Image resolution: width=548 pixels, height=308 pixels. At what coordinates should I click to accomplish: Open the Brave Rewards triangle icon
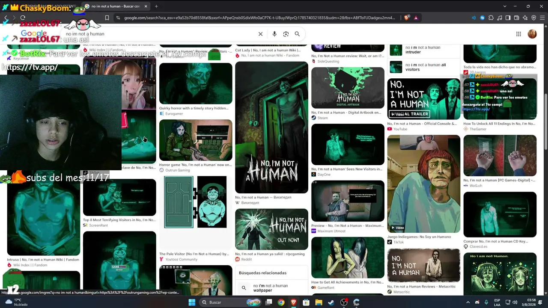tap(416, 18)
